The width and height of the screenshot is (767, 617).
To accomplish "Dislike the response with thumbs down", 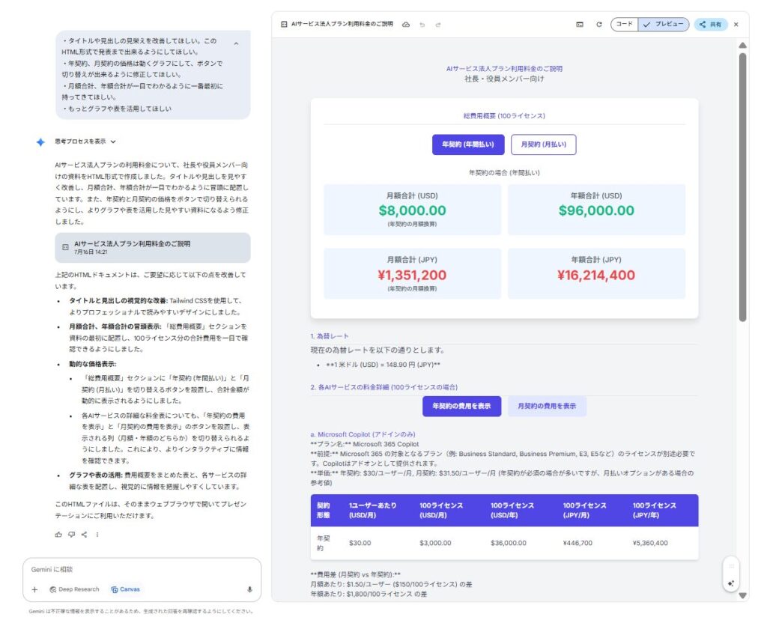I will pyautogui.click(x=72, y=535).
